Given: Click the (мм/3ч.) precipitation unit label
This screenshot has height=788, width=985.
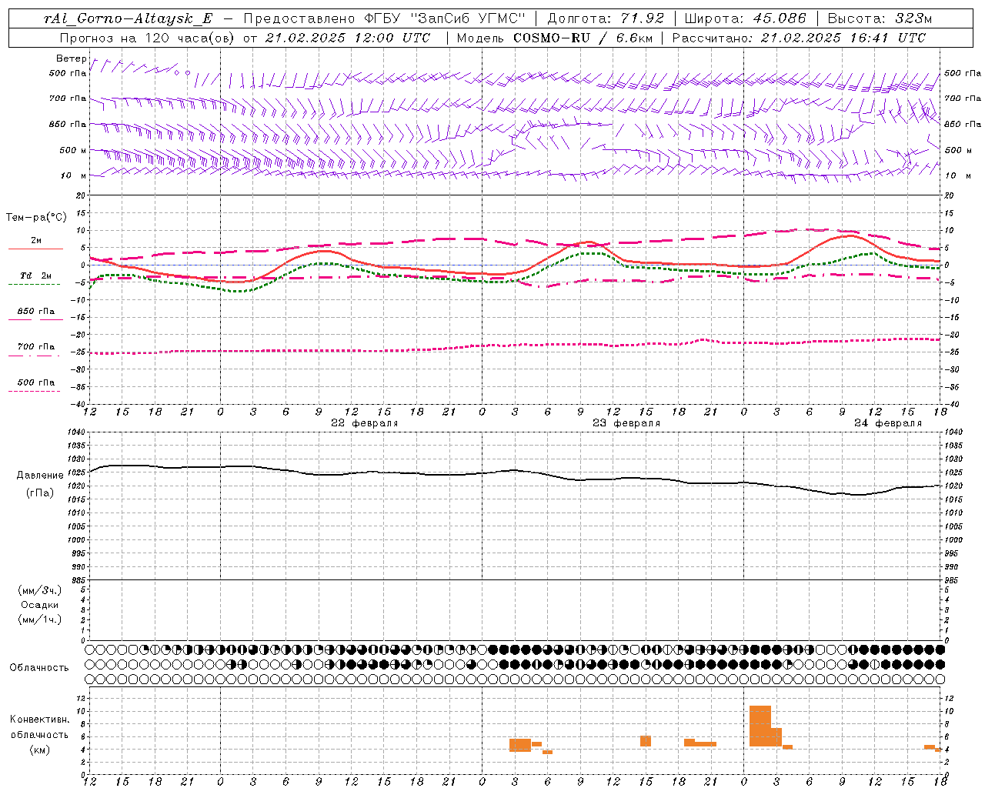Looking at the screenshot, I should 40,590.
